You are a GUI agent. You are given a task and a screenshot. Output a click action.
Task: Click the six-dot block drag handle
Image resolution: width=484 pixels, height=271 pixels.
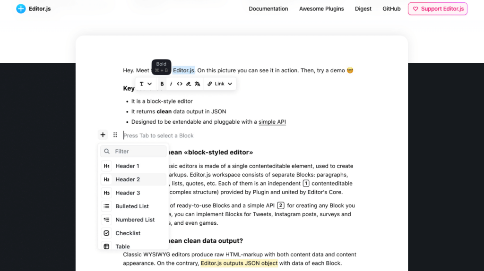click(x=115, y=135)
